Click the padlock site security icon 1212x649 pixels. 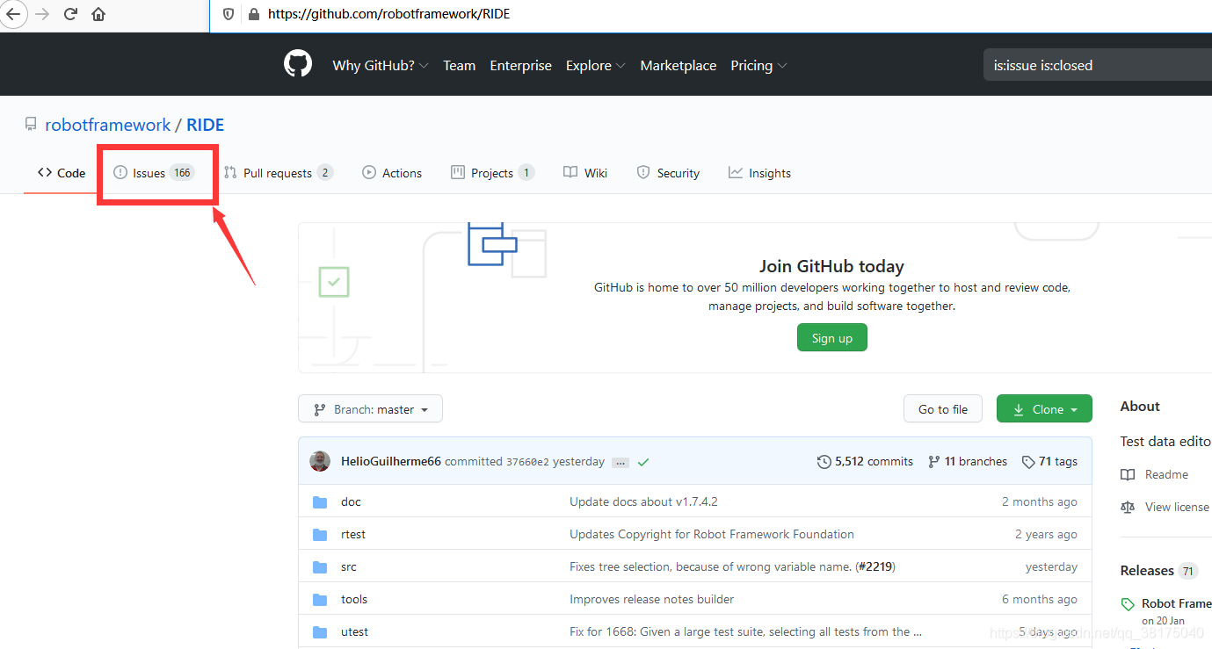(254, 14)
